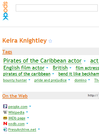This screenshot has height=137, width=99.
Task: Open the On the Web heading link
Action: [15, 96]
